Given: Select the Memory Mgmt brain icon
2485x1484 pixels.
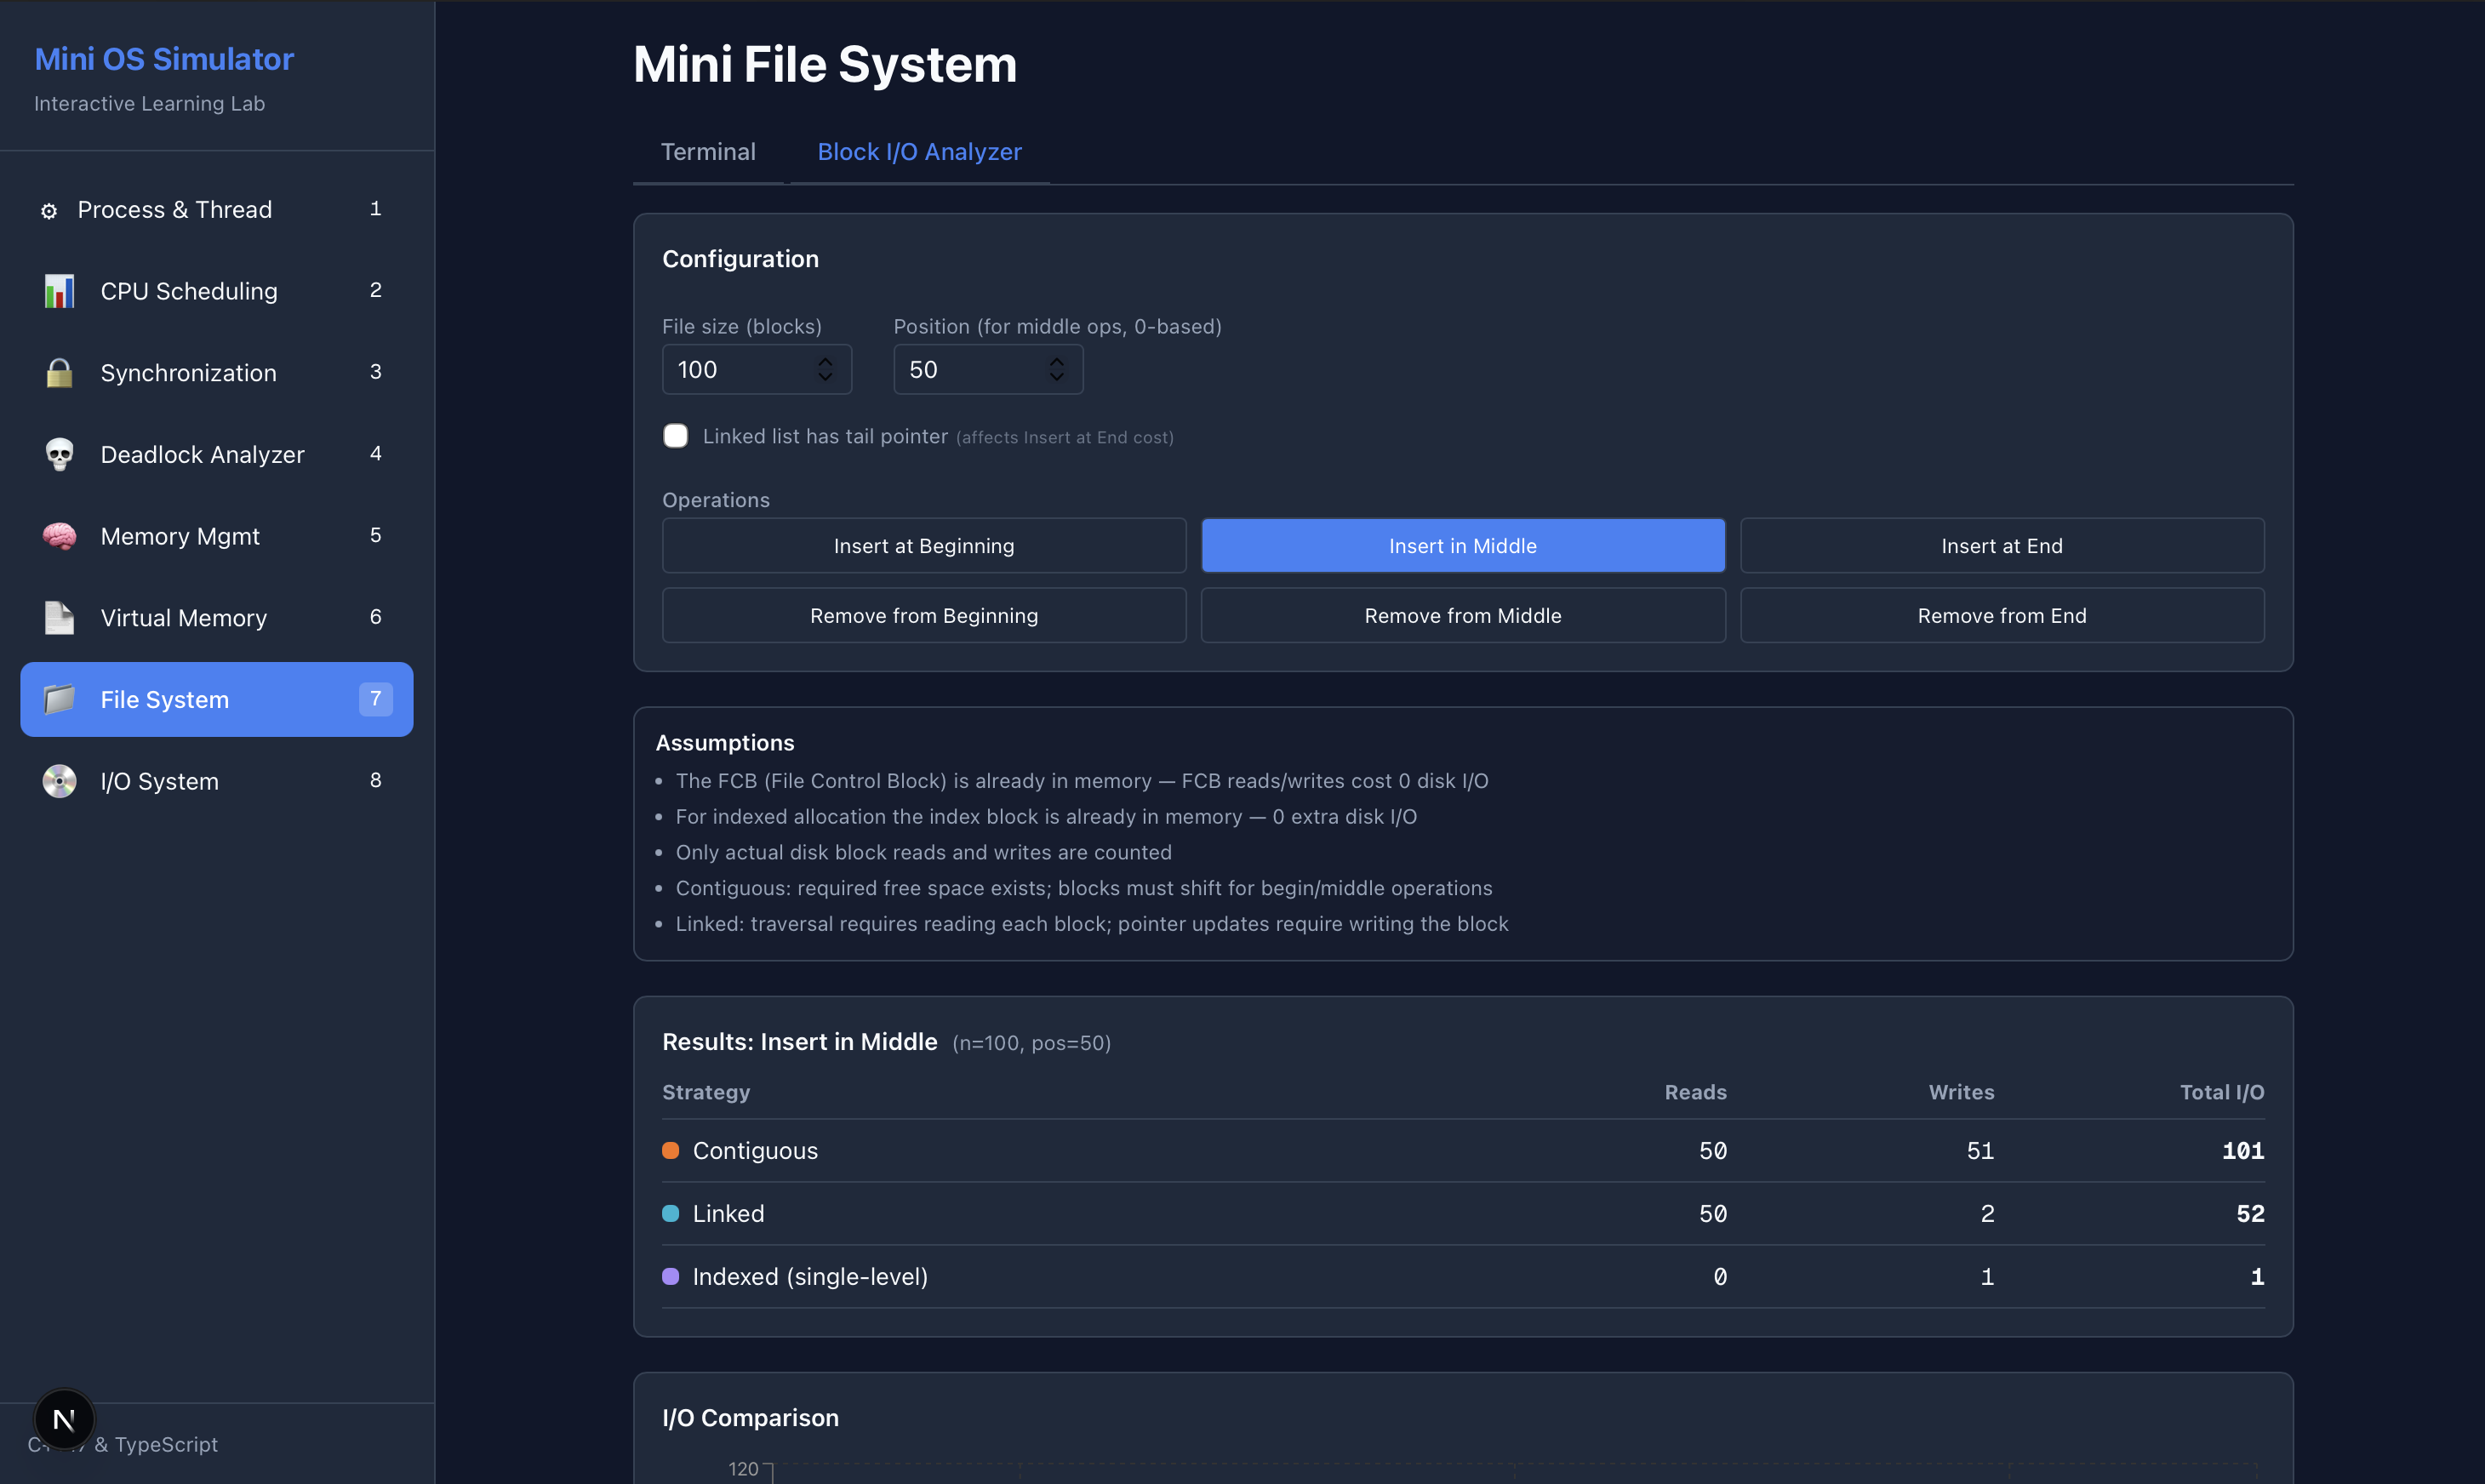Looking at the screenshot, I should tap(59, 536).
